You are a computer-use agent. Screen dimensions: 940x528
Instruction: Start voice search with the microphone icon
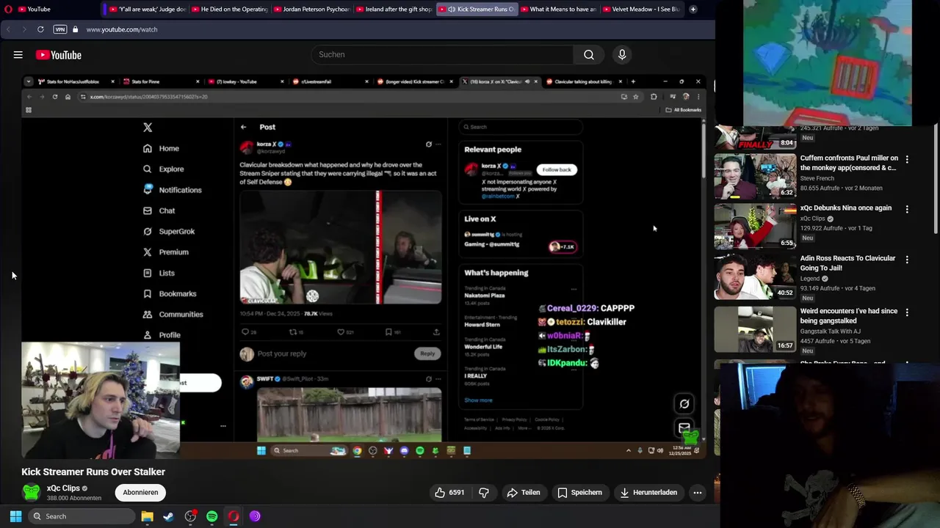click(x=622, y=54)
